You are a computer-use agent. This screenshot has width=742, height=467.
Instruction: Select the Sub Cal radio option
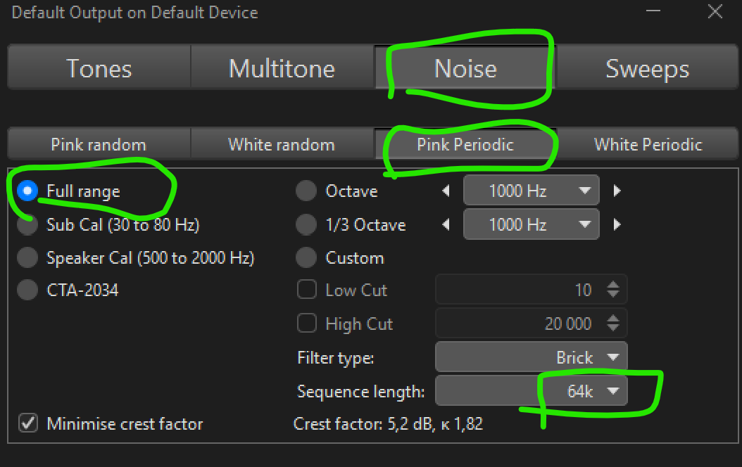click(27, 225)
